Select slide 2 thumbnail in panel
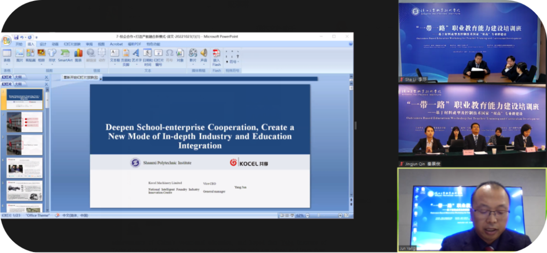This screenshot has height=253, width=547. pos(25,122)
